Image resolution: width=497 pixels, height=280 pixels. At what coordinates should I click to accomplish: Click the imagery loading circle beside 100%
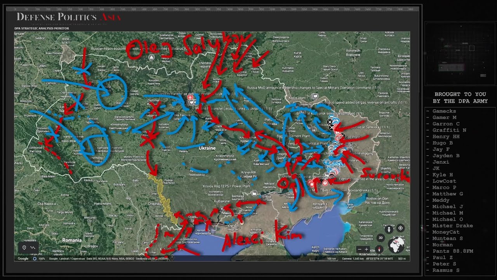pos(35,259)
